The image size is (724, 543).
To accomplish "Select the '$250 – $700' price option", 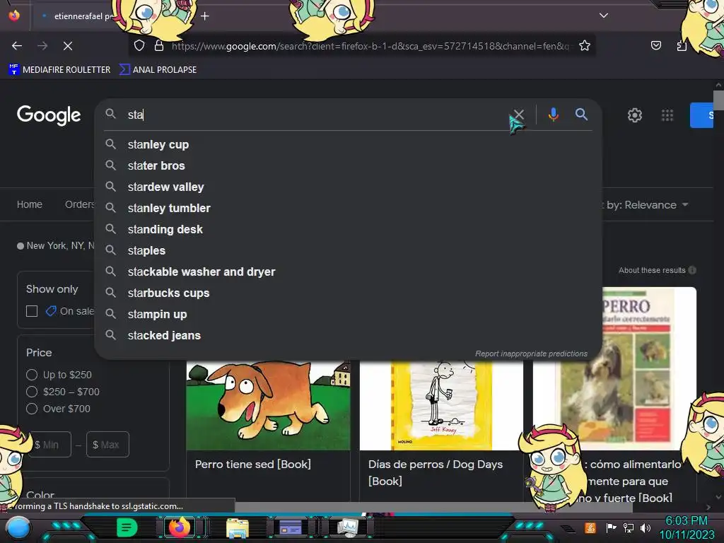I will click(x=32, y=392).
